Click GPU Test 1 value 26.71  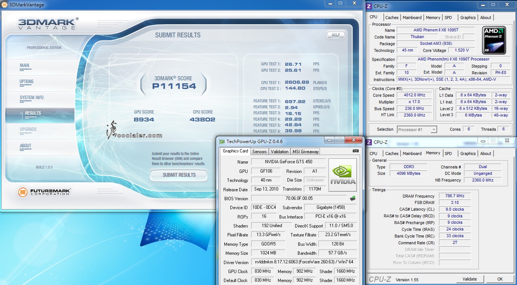tap(293, 64)
